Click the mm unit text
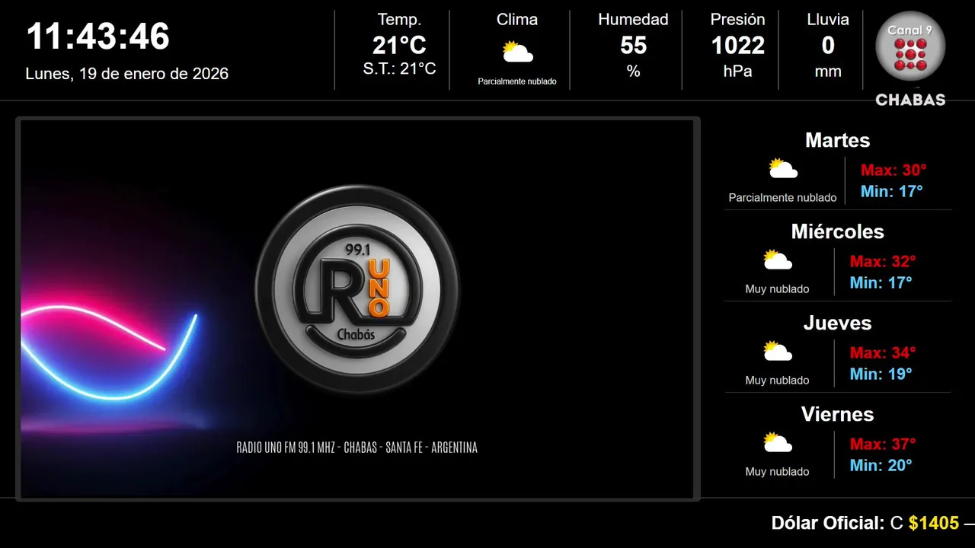975x548 pixels. tap(828, 72)
